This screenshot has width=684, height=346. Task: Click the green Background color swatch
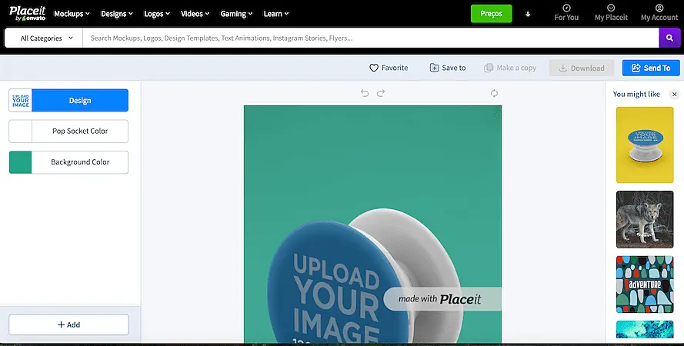[21, 162]
